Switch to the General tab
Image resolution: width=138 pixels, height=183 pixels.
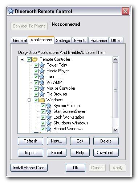20,41
